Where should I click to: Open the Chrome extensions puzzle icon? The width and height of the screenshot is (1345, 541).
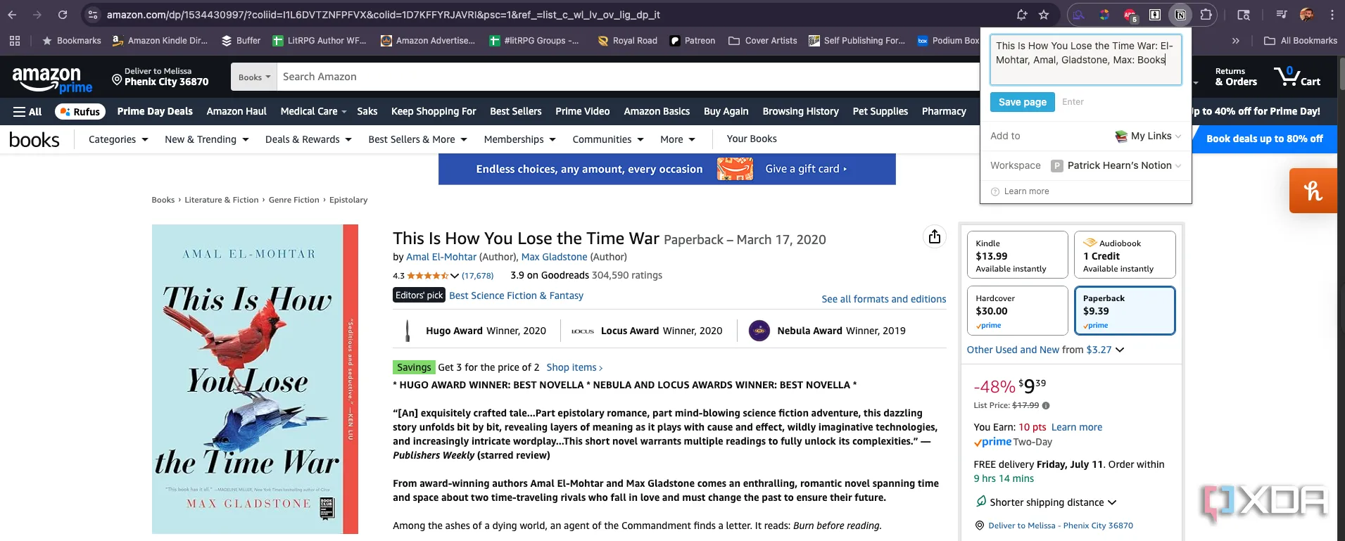point(1206,15)
